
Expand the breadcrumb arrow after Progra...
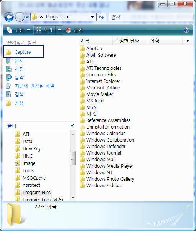point(68,17)
